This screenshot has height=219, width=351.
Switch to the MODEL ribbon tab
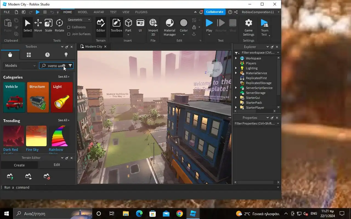pyautogui.click(x=83, y=12)
